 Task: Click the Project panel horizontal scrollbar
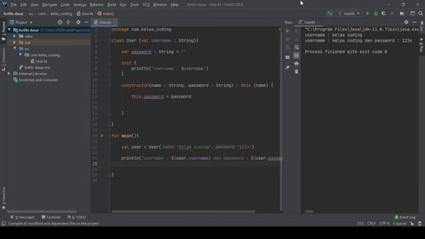[42, 212]
